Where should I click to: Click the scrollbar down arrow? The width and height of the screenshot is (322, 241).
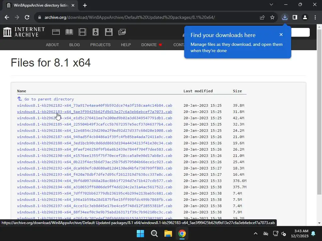[319, 223]
